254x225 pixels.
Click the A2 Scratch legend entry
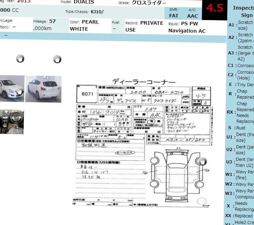tap(241, 37)
